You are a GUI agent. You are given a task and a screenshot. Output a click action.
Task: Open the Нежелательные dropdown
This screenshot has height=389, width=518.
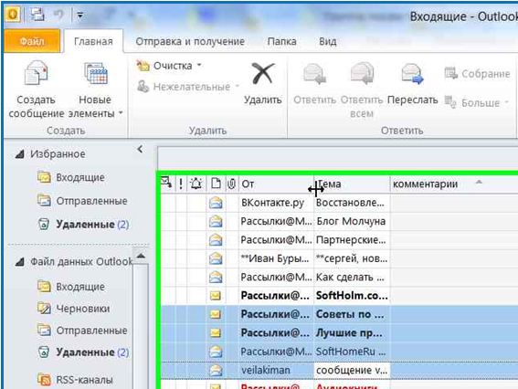point(188,87)
